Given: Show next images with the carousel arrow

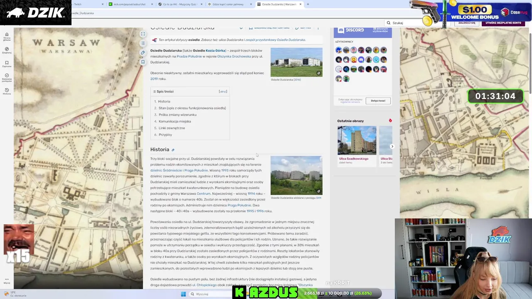Looking at the screenshot, I should 392,146.
